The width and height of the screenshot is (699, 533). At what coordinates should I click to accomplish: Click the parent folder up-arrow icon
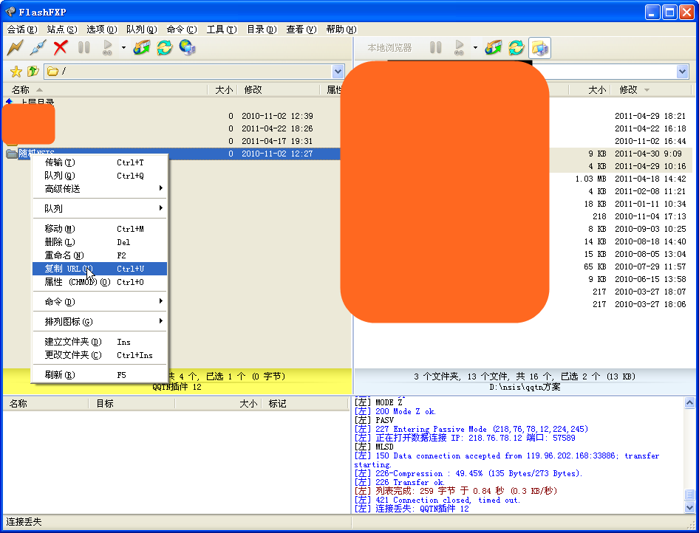33,72
